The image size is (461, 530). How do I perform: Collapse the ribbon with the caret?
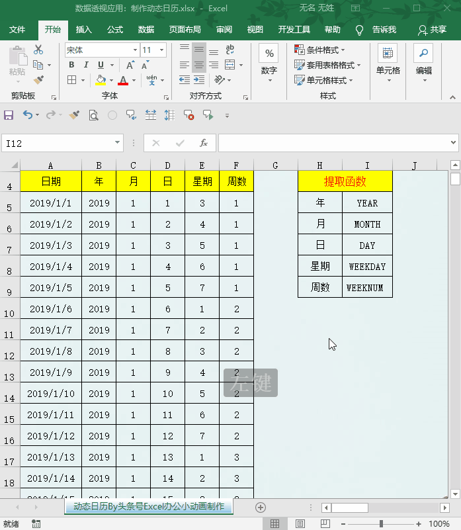pos(452,97)
